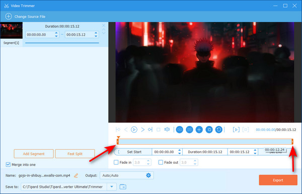
Task: Select the Segment[1] thumbnail
Action: 12,30
